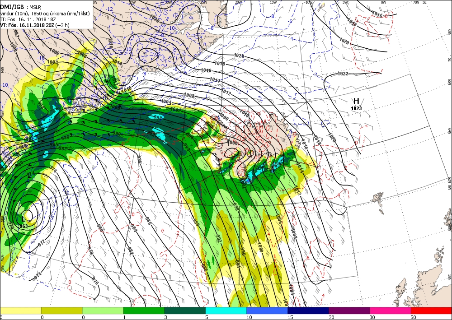
Task: Click the '978' isobar label
Action: 90,250
